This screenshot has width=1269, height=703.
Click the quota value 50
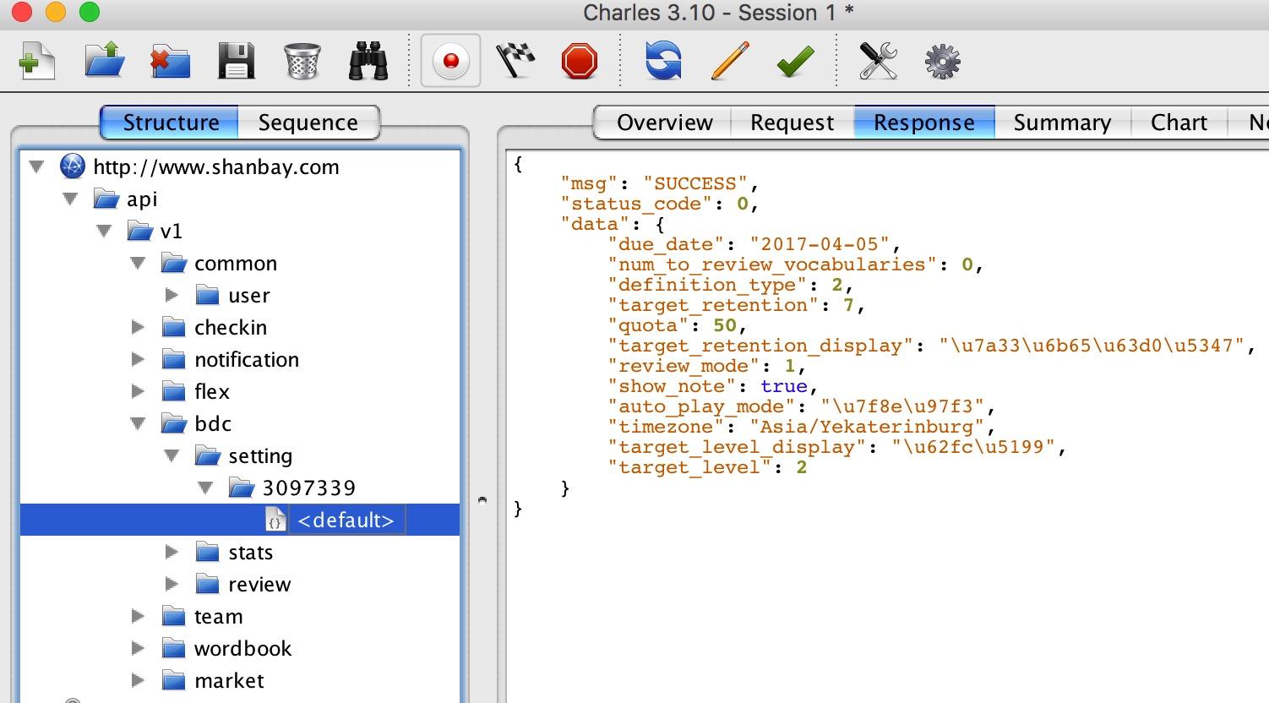(725, 325)
